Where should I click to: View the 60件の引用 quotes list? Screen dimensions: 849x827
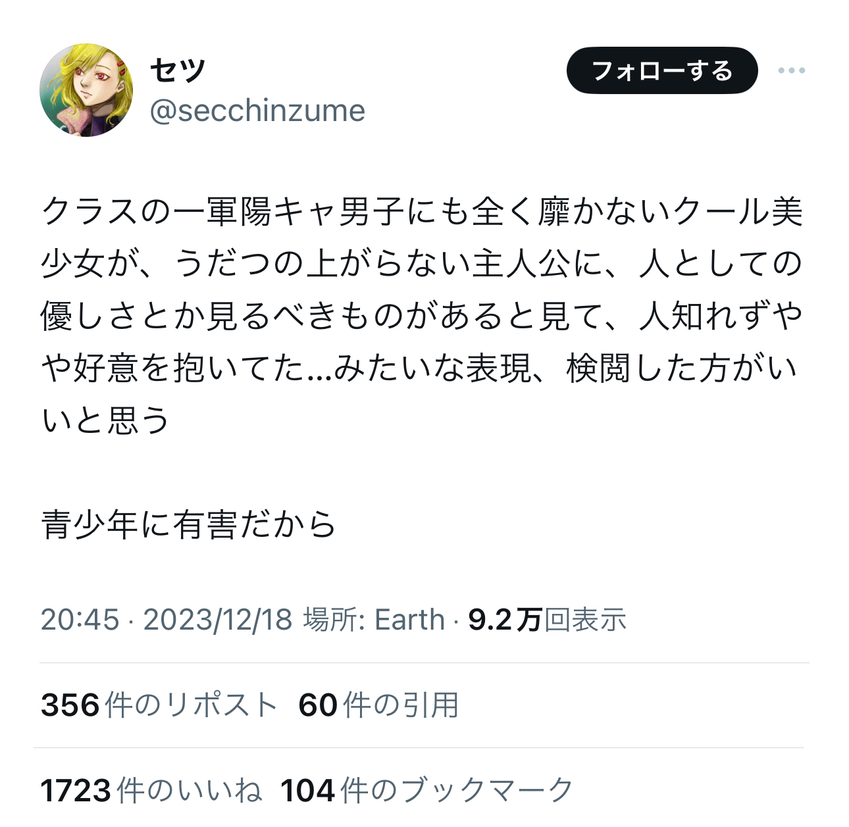coord(378,705)
